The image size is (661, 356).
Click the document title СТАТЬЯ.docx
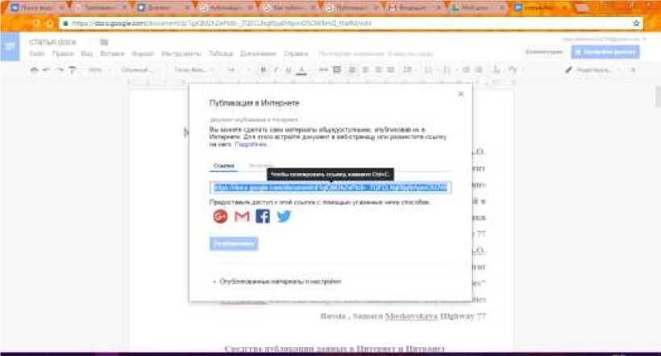52,42
